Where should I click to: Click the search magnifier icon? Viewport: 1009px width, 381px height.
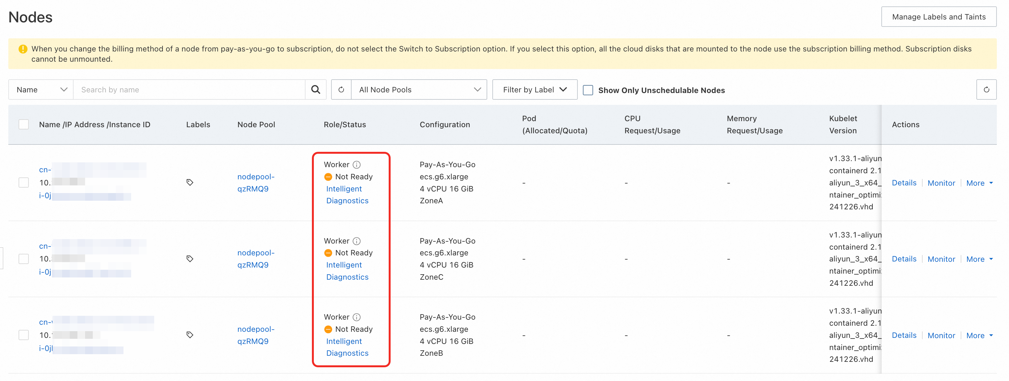(315, 89)
